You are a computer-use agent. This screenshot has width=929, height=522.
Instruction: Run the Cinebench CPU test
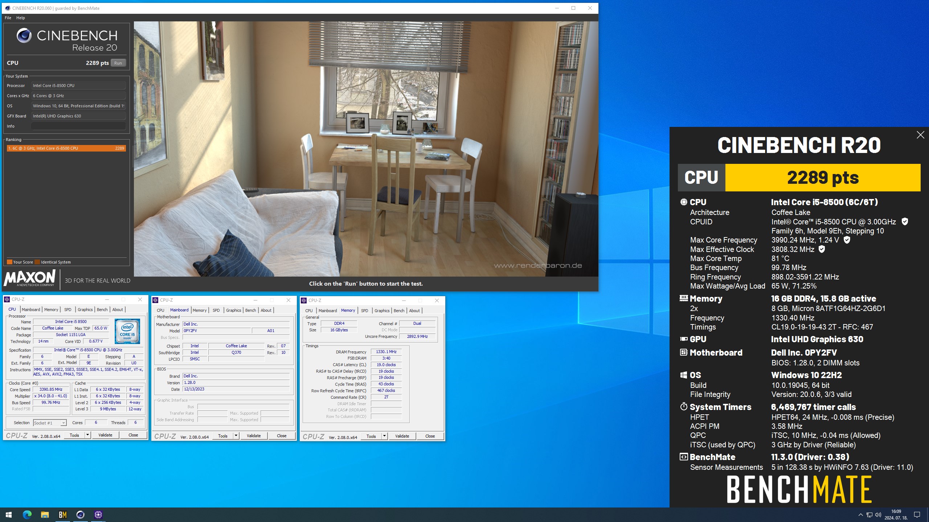(x=118, y=63)
